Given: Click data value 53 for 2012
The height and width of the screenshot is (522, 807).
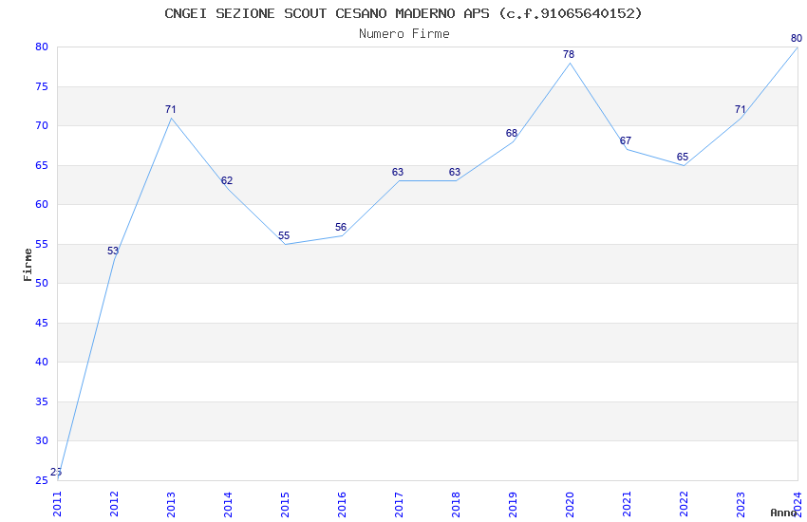Looking at the screenshot, I should 113,251.
